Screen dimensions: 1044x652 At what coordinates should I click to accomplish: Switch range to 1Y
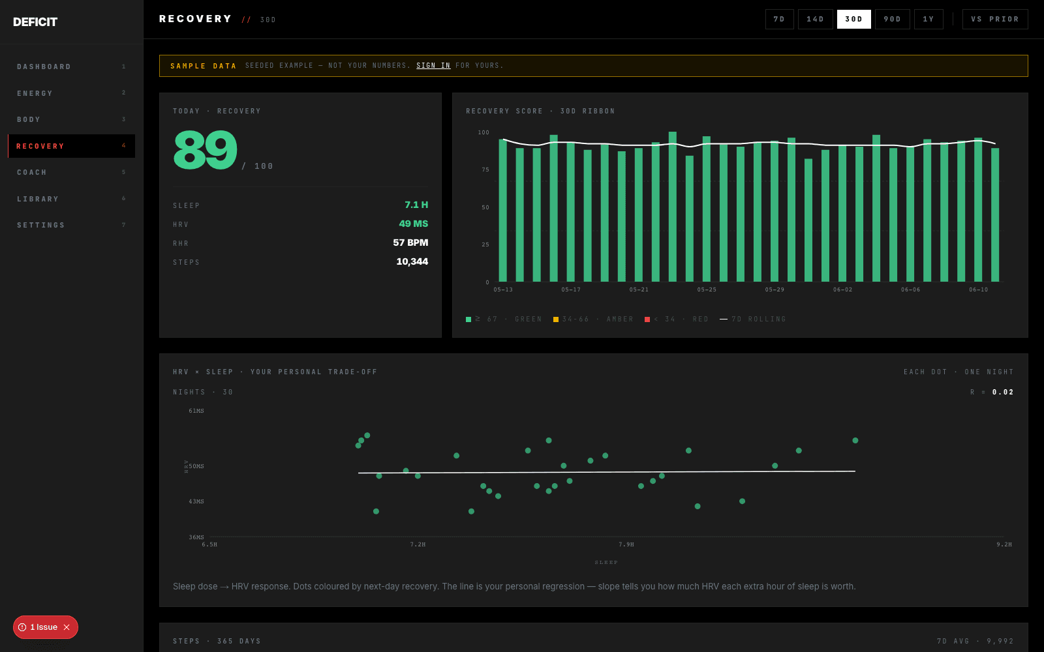click(x=929, y=19)
